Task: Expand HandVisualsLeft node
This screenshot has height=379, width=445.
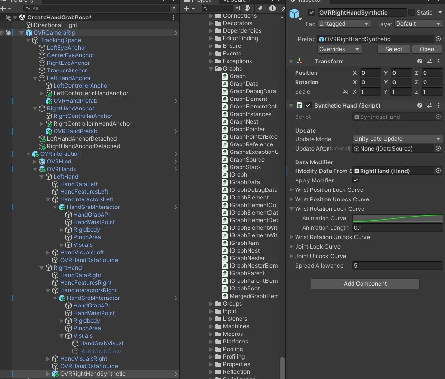Action: click(x=48, y=253)
